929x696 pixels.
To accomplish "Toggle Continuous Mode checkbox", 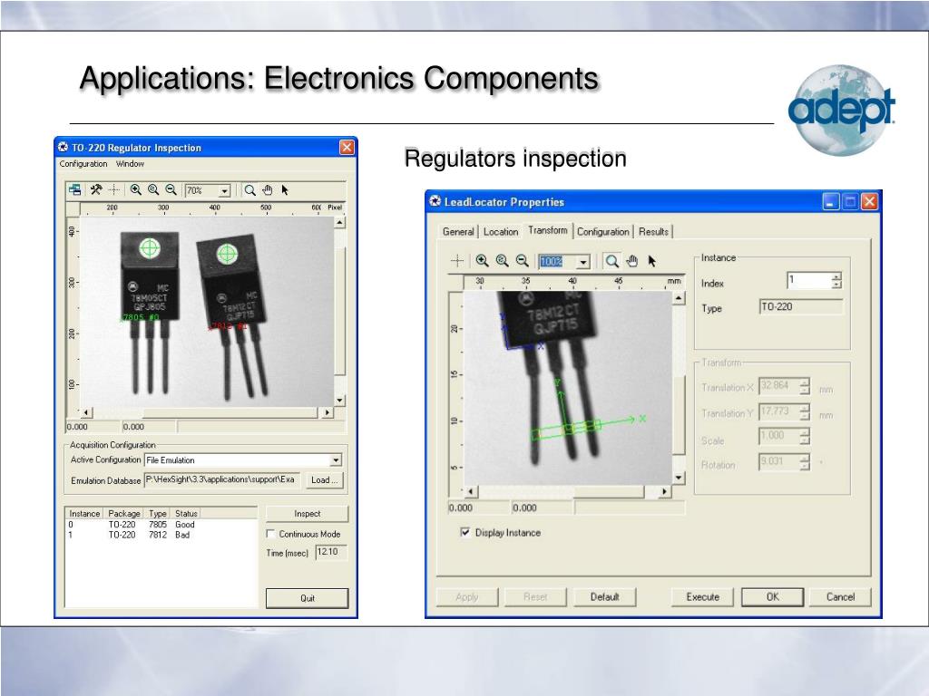I will [270, 534].
